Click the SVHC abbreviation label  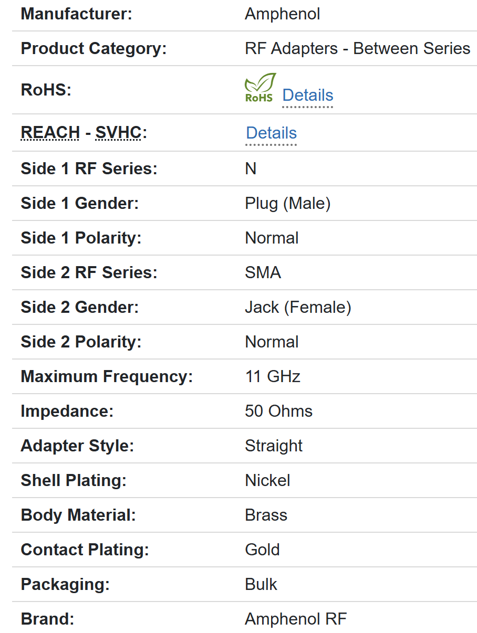coord(118,133)
